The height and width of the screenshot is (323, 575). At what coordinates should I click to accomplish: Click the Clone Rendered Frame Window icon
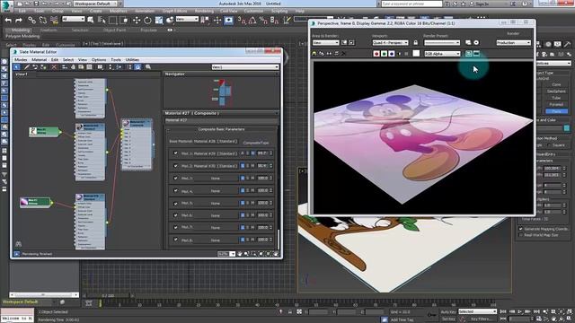(x=329, y=54)
